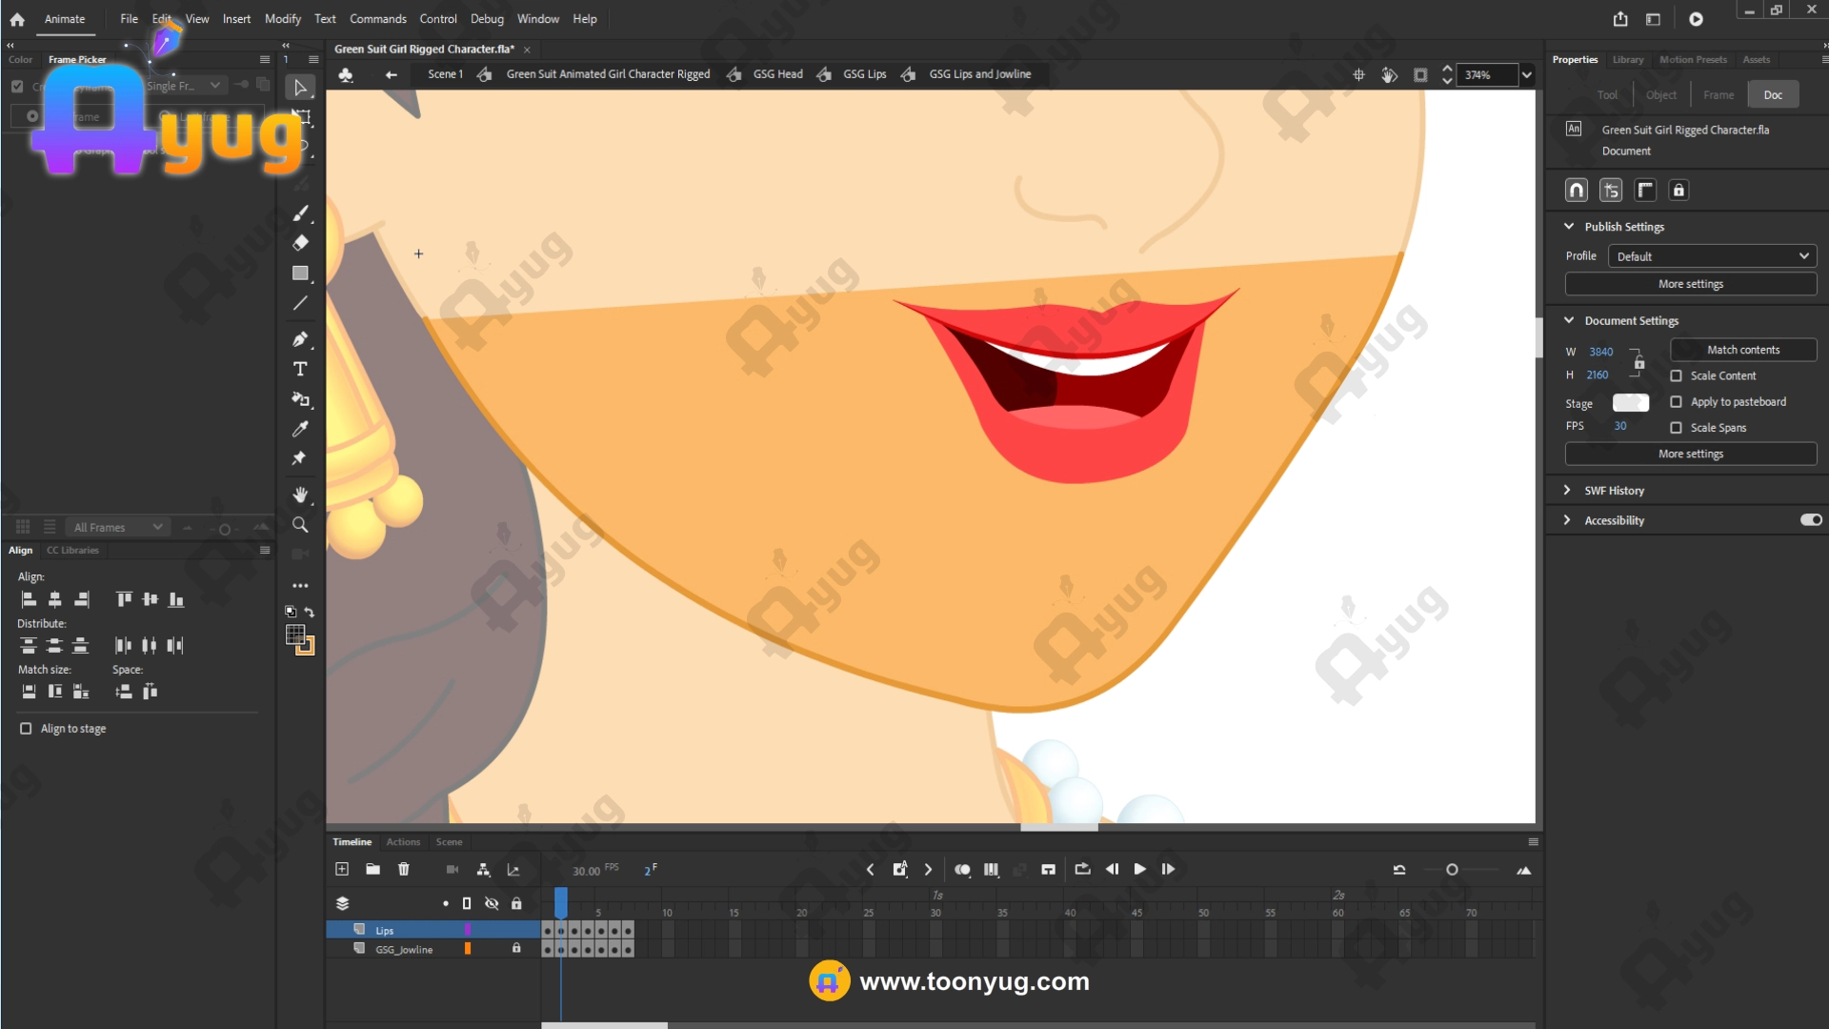Viewport: 1829px width, 1029px height.
Task: Open the Modify menu
Action: [x=282, y=19]
